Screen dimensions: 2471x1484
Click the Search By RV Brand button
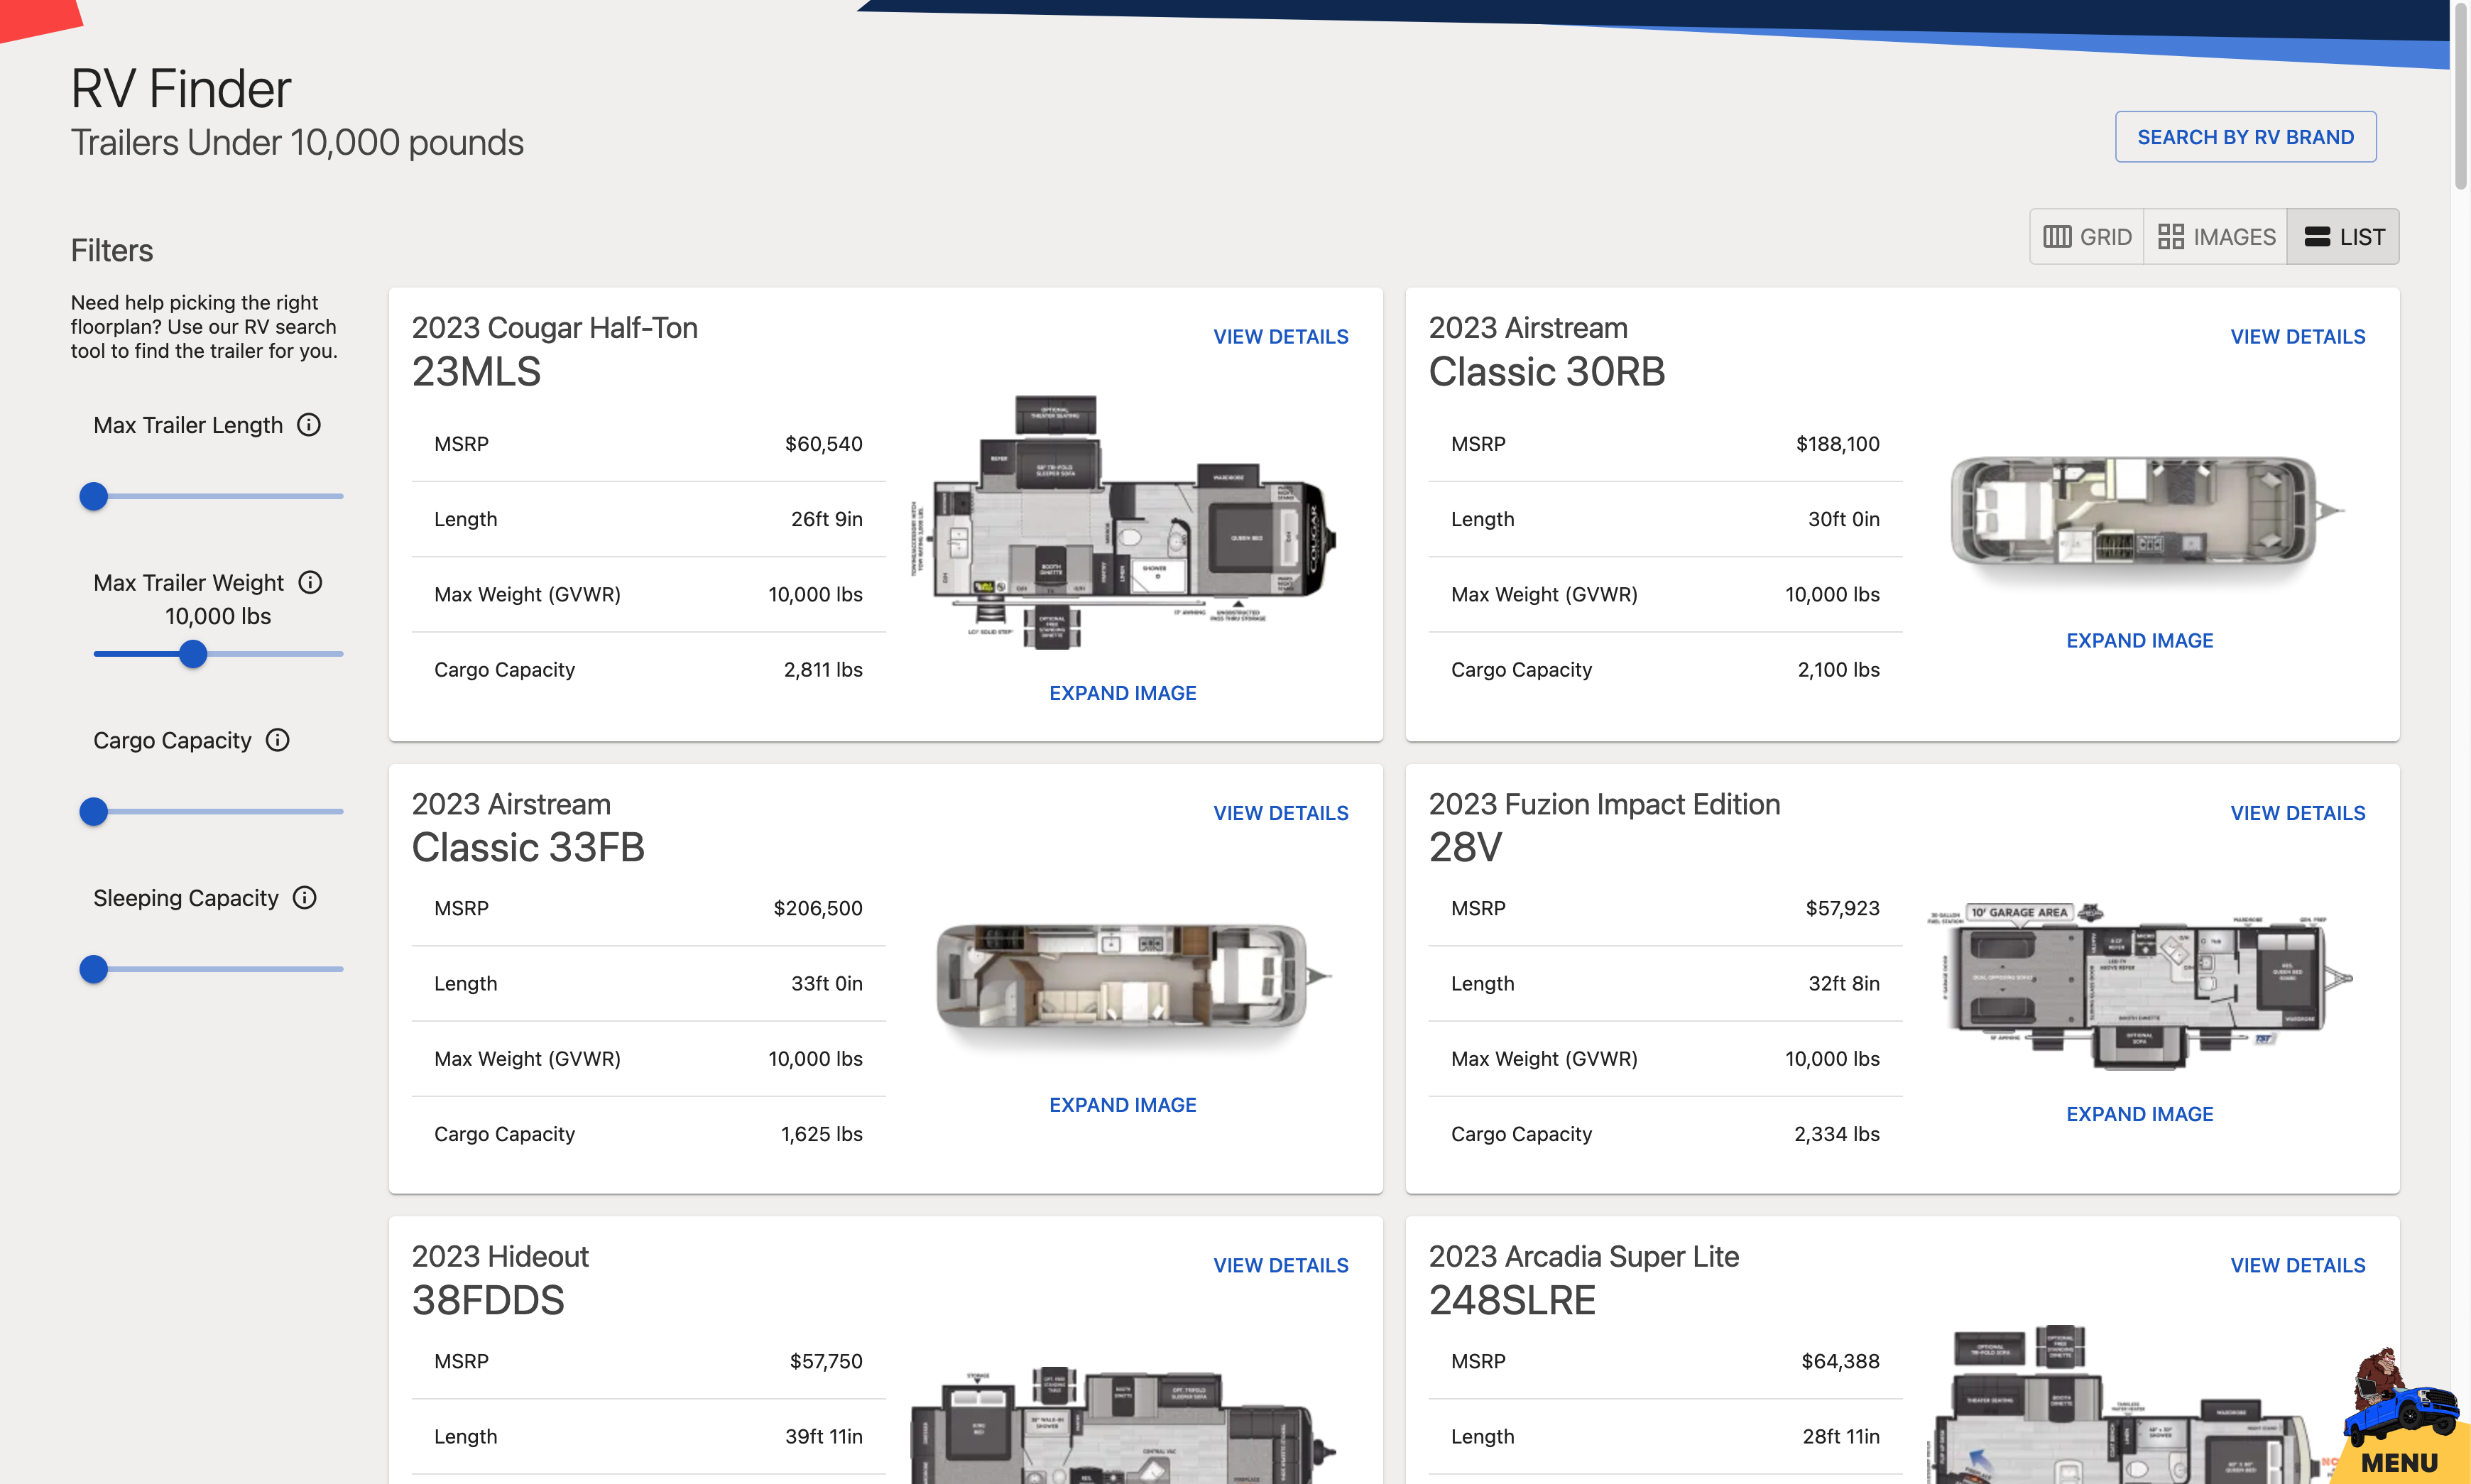tap(2245, 137)
